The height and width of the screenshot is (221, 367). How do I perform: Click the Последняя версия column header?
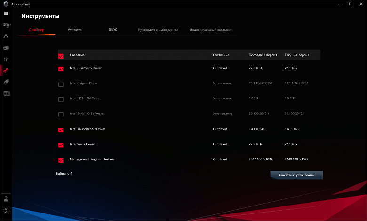(x=263, y=55)
